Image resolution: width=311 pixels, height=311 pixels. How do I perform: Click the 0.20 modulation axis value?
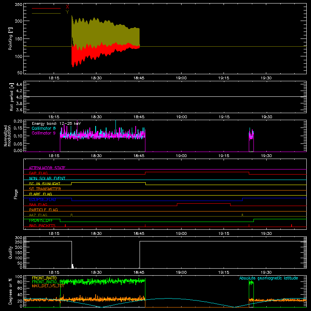click(18, 121)
